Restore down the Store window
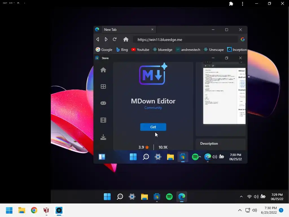 (227, 58)
